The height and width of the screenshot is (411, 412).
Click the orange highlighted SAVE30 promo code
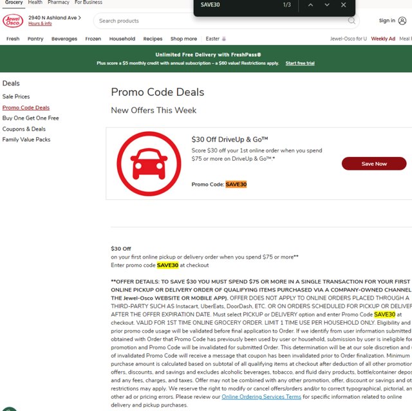(236, 185)
